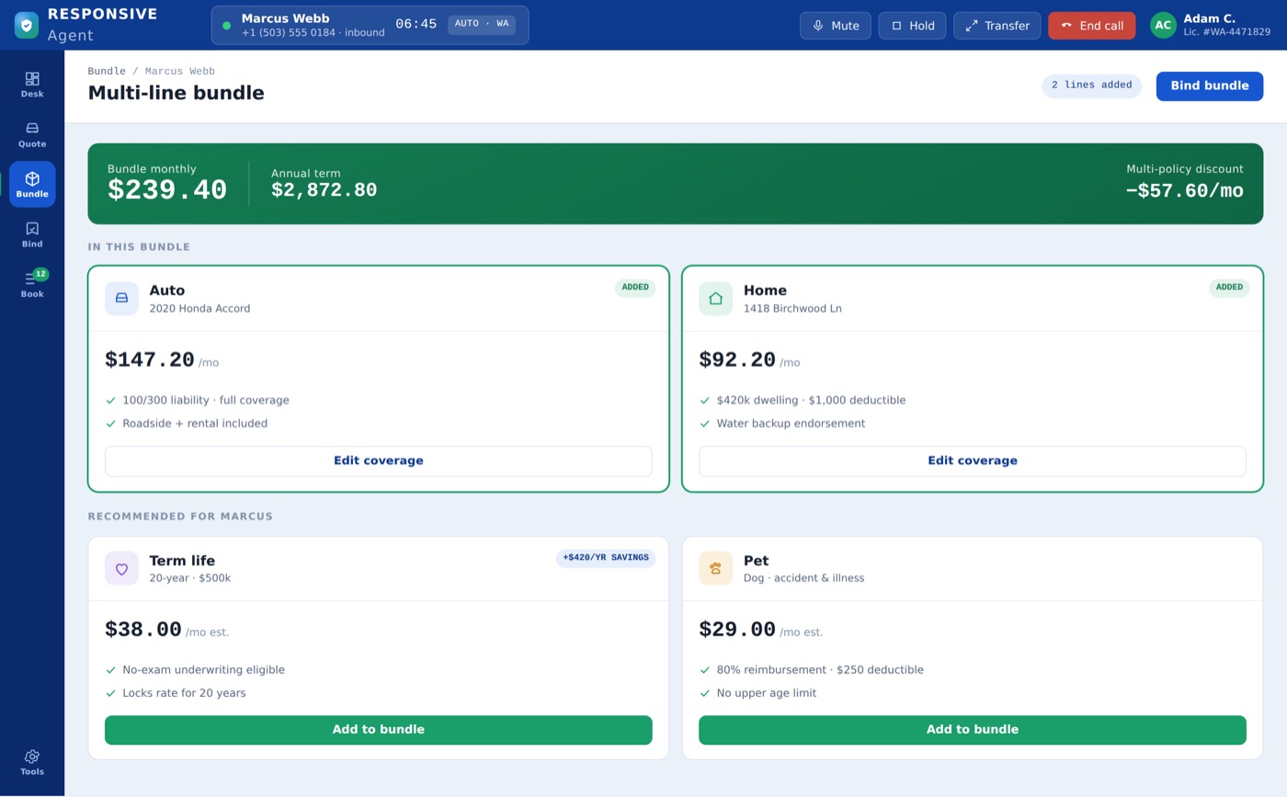Open the Desk sidebar section
The height and width of the screenshot is (797, 1287).
[32, 85]
